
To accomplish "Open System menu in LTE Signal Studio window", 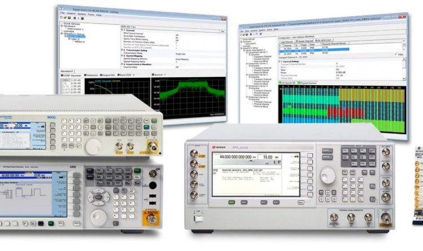I will click(x=262, y=30).
